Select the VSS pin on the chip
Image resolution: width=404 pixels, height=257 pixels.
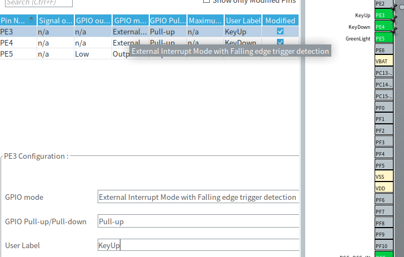pyautogui.click(x=383, y=177)
